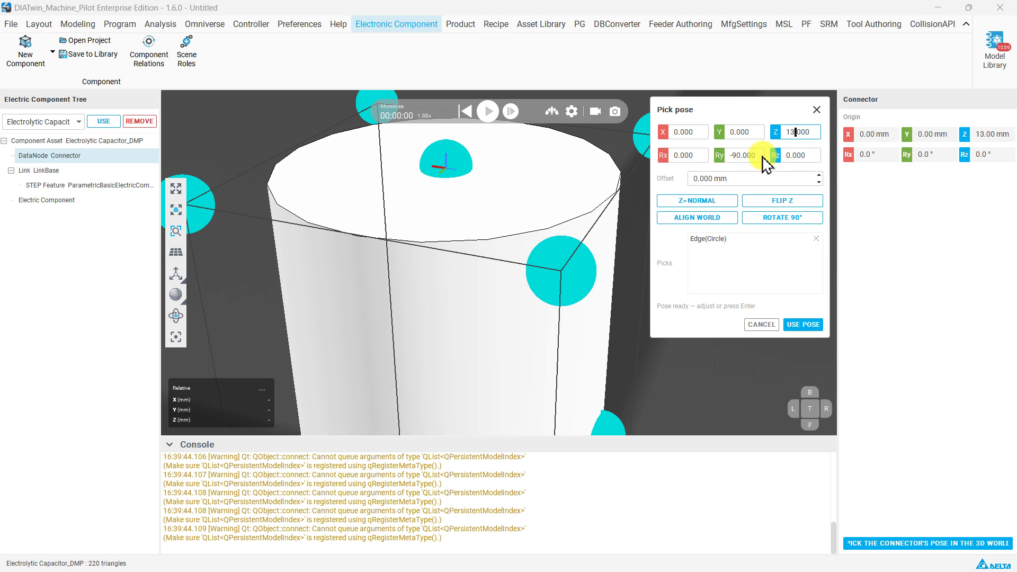The width and height of the screenshot is (1017, 572).
Task: Click the New Component icon
Action: click(25, 42)
